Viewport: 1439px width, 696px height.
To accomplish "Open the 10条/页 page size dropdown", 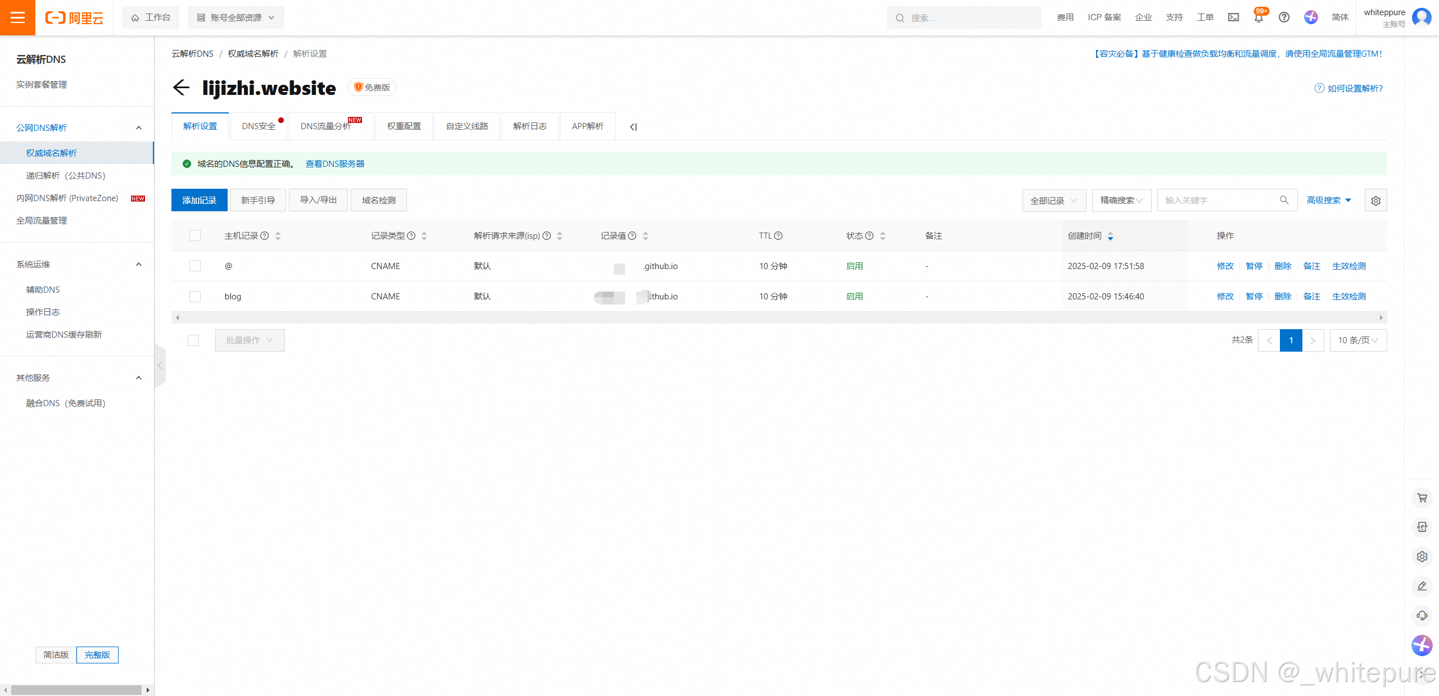I will click(1358, 340).
